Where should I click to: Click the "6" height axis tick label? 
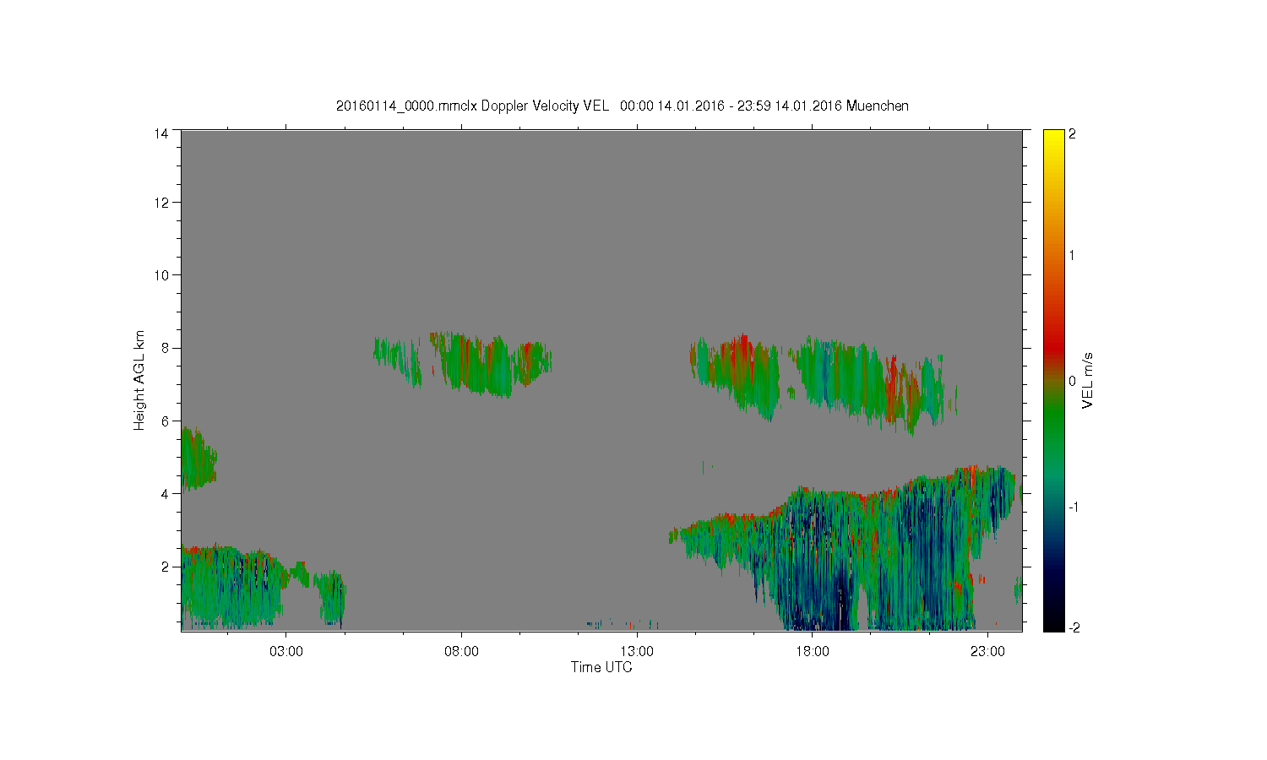(x=165, y=421)
